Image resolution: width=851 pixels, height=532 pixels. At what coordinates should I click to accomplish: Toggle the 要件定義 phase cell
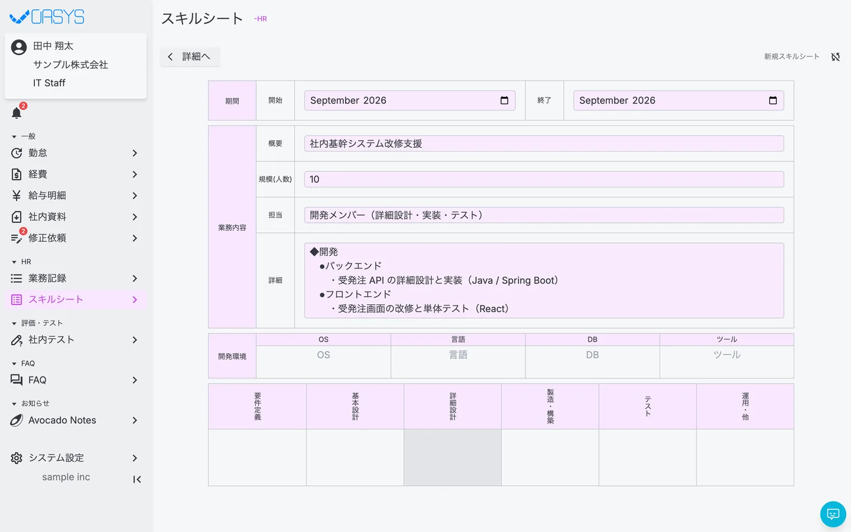point(257,458)
